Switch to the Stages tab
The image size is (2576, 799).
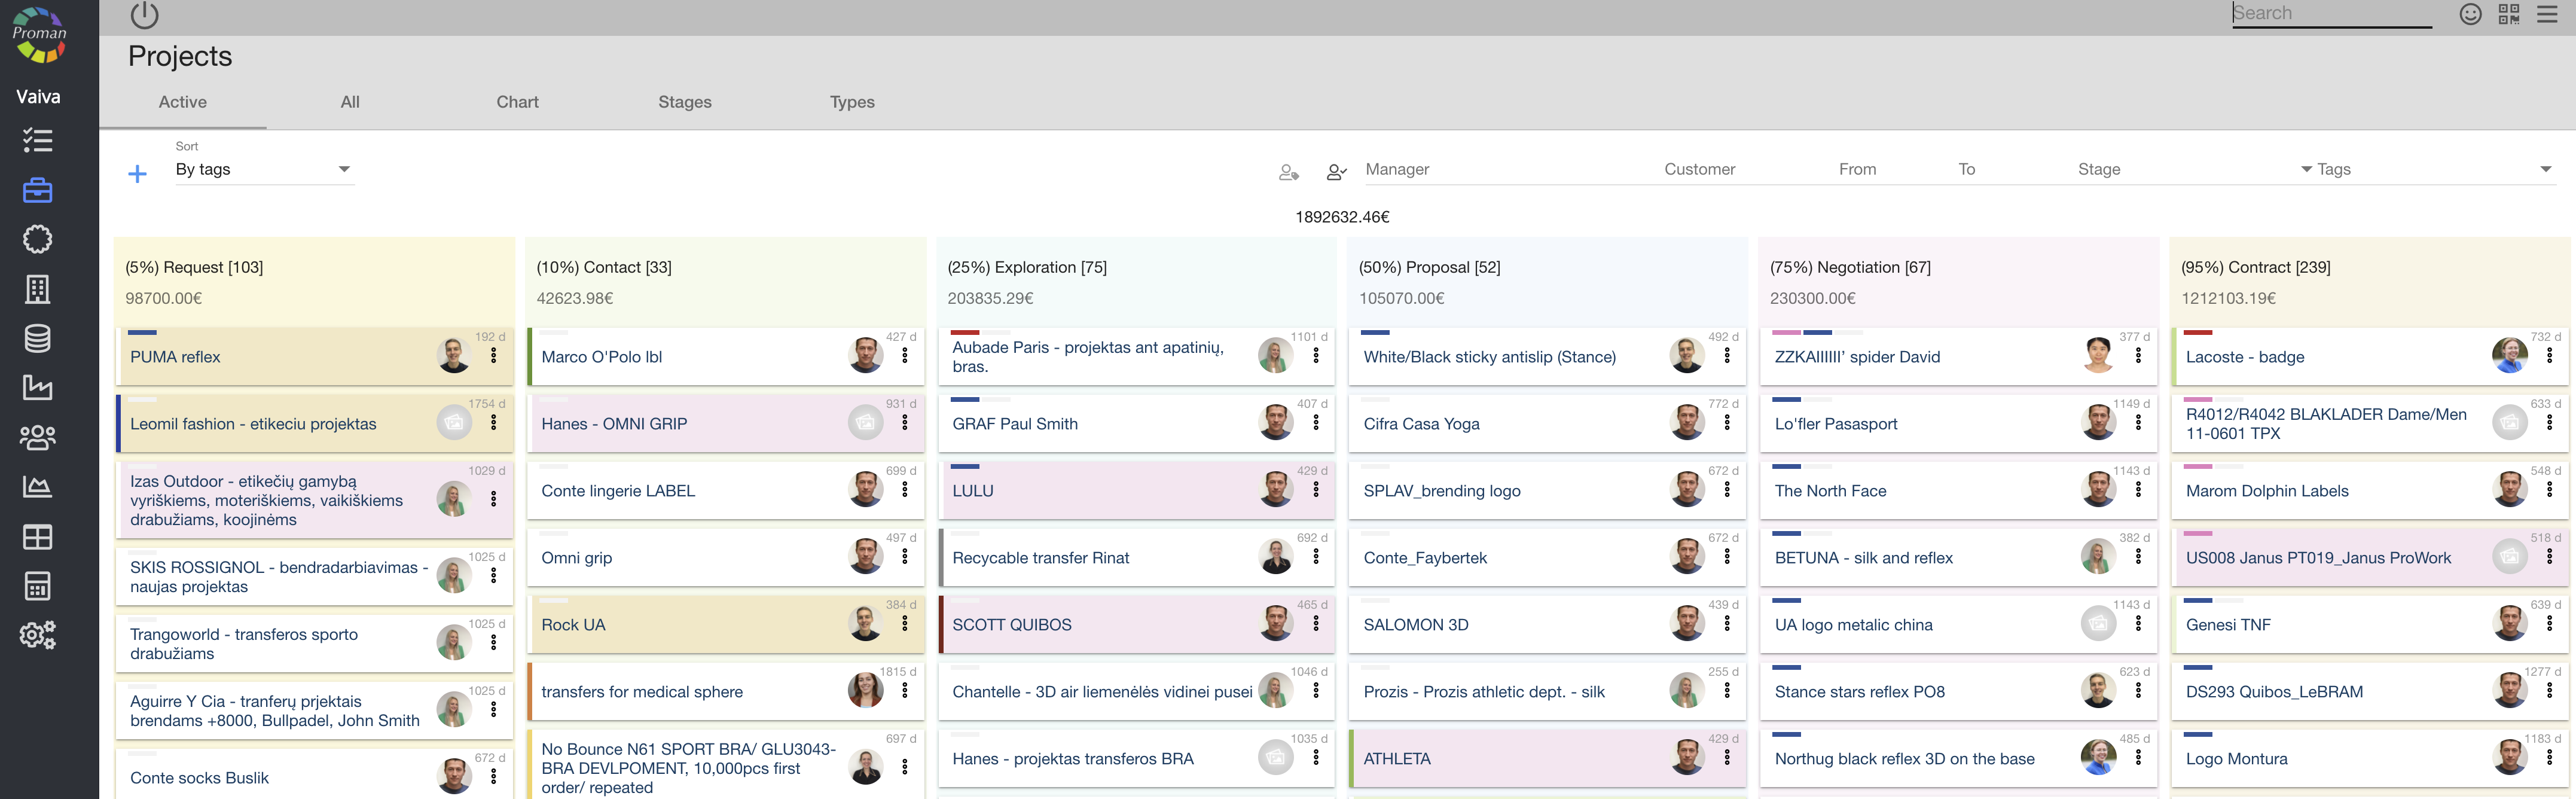684,102
